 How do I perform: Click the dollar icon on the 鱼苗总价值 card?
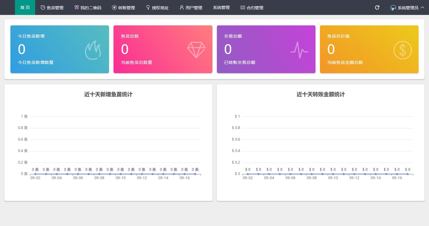pyautogui.click(x=402, y=50)
